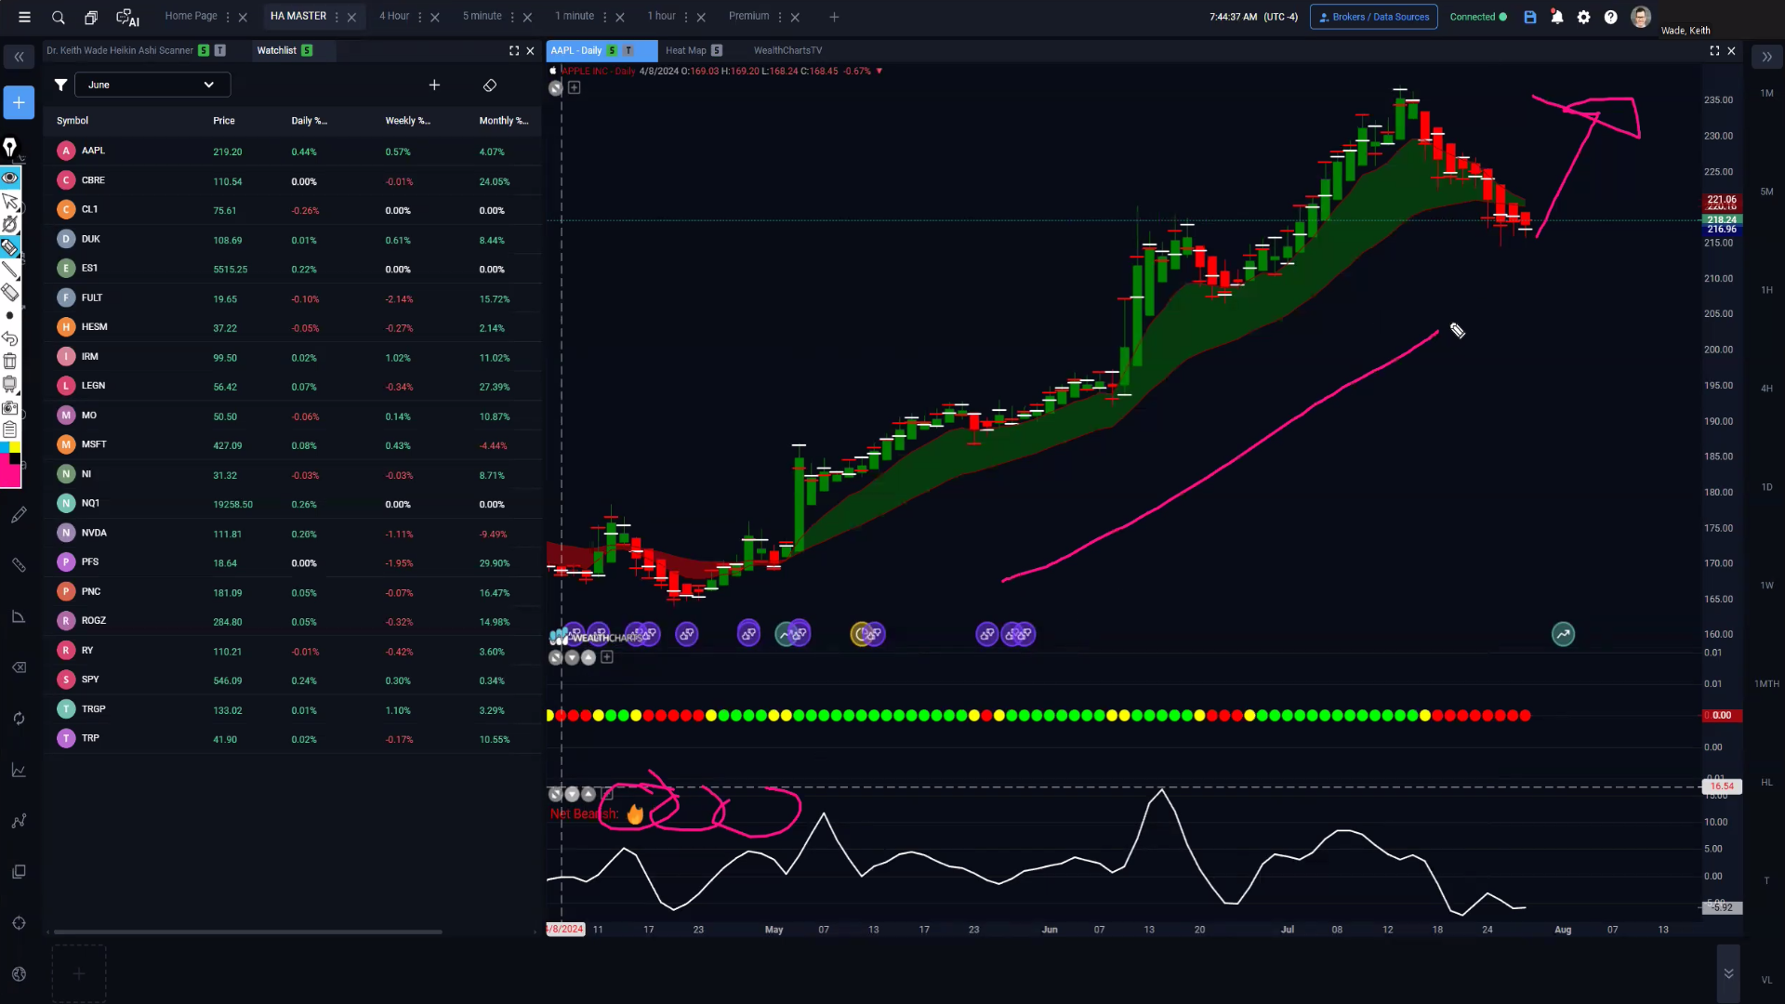The width and height of the screenshot is (1785, 1004).
Task: Open alerts bell notifications
Action: (1557, 17)
